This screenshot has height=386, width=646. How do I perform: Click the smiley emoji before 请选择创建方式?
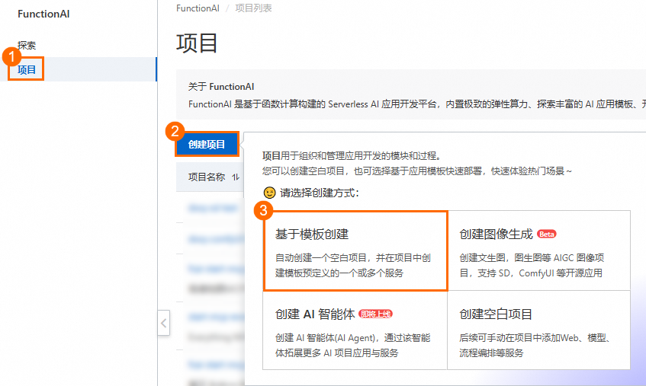point(269,193)
